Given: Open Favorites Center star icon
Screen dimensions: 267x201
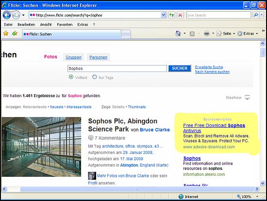Looking at the screenshot, I should 6,33.
